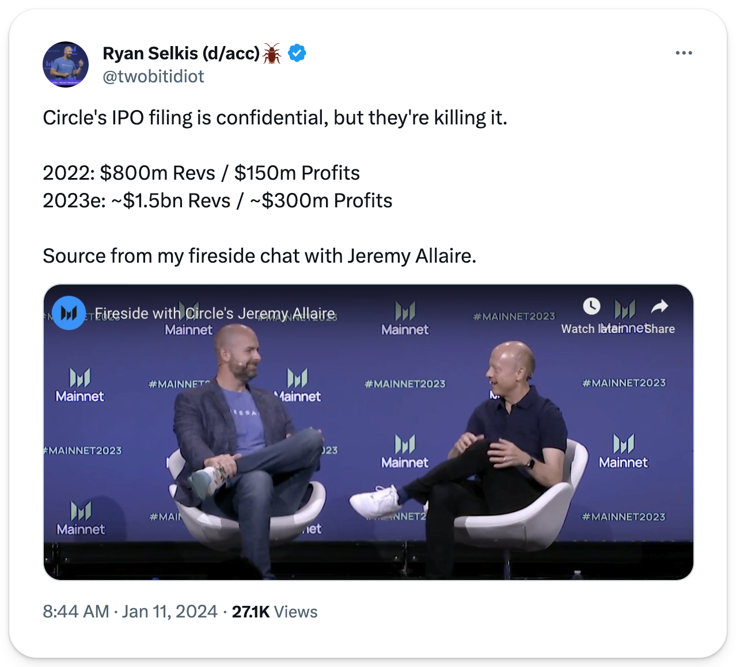Click the "2022: $800m Revs / $150m Profits" line

click(x=201, y=173)
